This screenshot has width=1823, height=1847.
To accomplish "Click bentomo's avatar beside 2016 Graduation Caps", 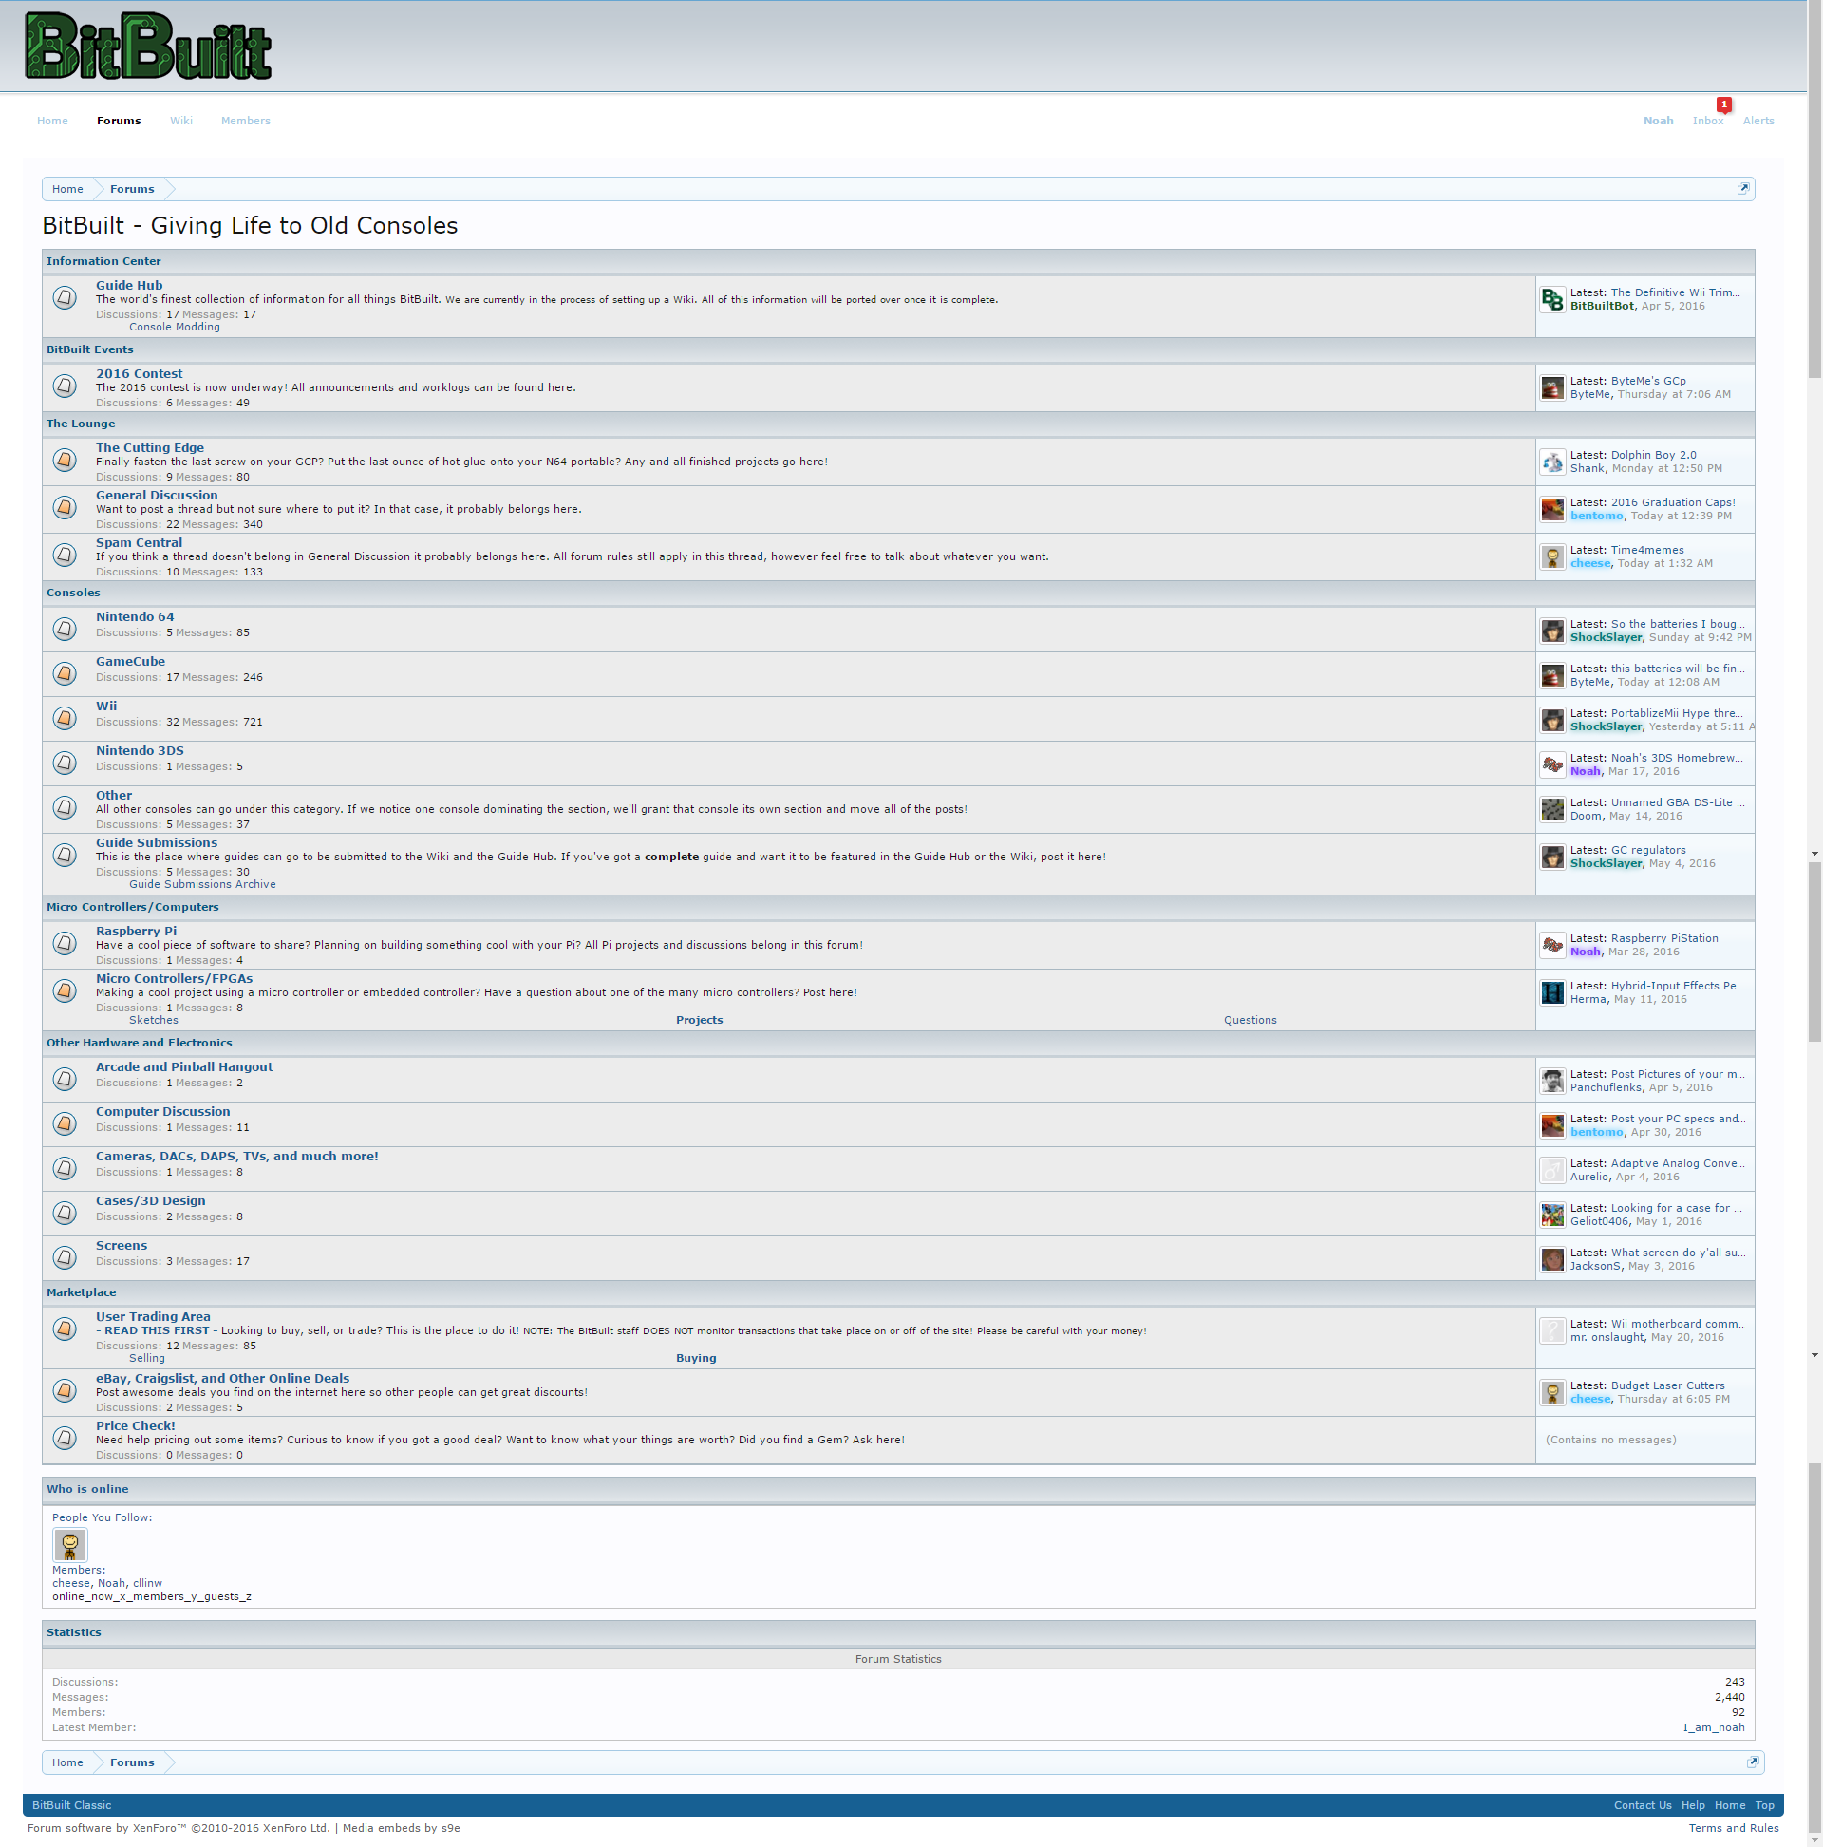I will tap(1552, 510).
